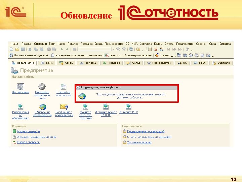Click the Информация об обновлениях icon

tap(21, 107)
